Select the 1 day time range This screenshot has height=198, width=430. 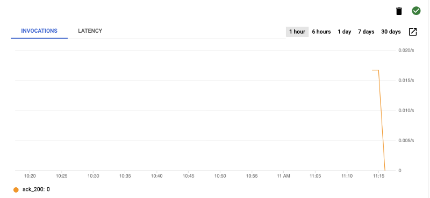(x=345, y=32)
